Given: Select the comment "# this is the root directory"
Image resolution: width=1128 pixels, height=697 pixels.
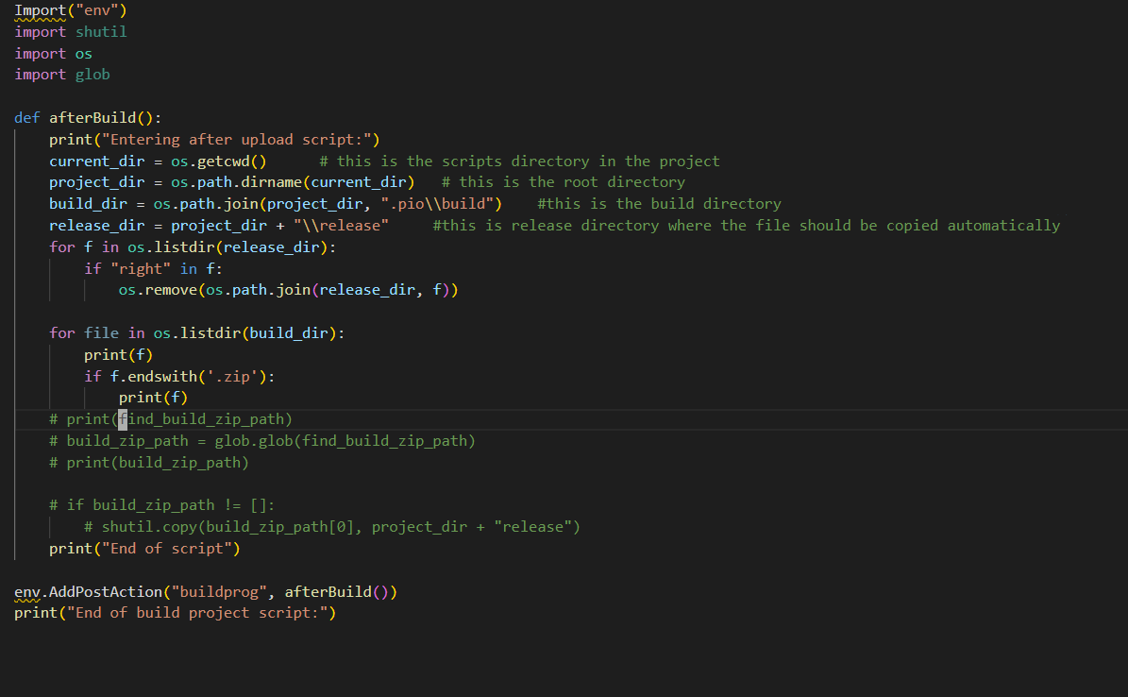Looking at the screenshot, I should click(564, 182).
